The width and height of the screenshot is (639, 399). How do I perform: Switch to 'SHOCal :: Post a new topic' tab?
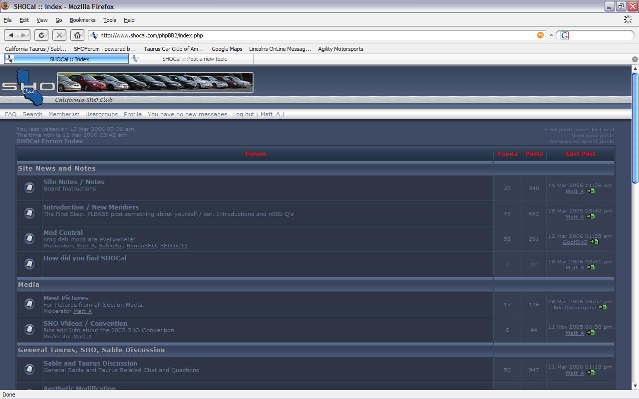click(x=194, y=59)
